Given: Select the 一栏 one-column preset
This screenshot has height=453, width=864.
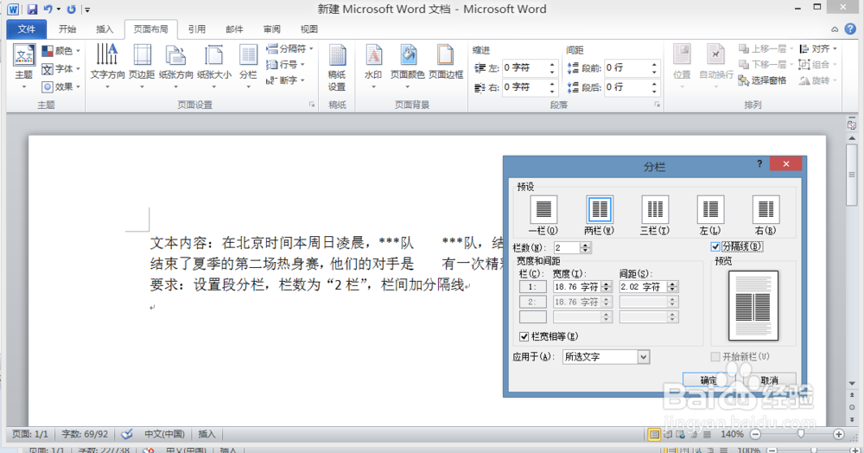Looking at the screenshot, I should [543, 215].
